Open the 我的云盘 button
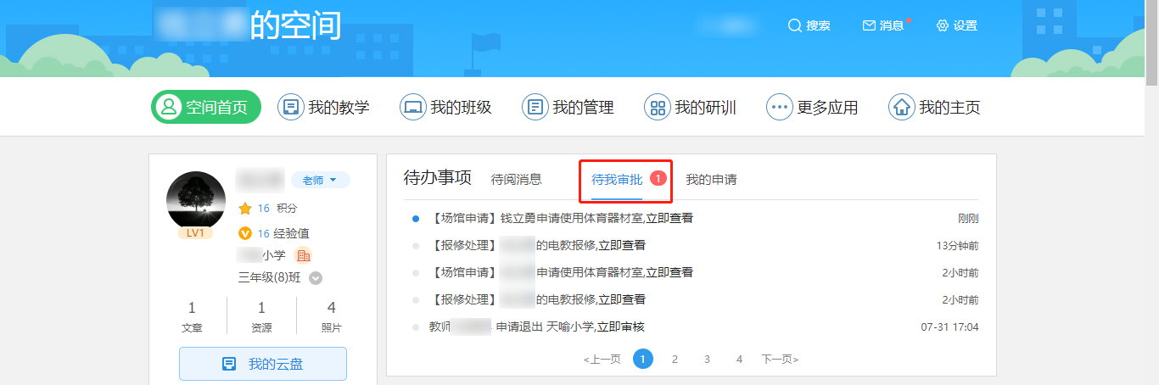1159x385 pixels. (x=263, y=364)
